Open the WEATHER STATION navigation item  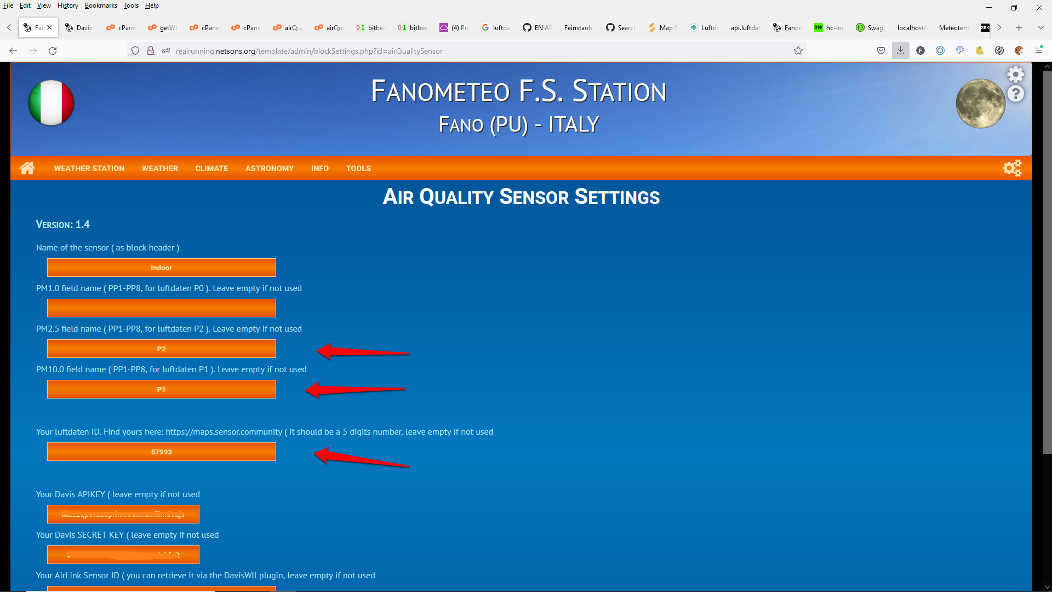[x=89, y=168]
